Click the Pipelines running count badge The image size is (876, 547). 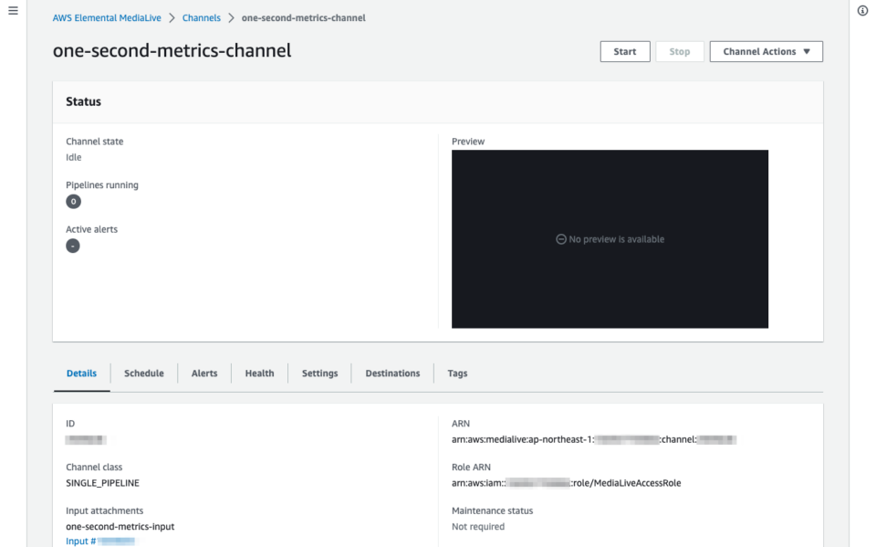point(73,201)
